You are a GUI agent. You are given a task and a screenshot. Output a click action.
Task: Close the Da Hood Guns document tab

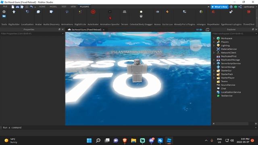[104, 30]
